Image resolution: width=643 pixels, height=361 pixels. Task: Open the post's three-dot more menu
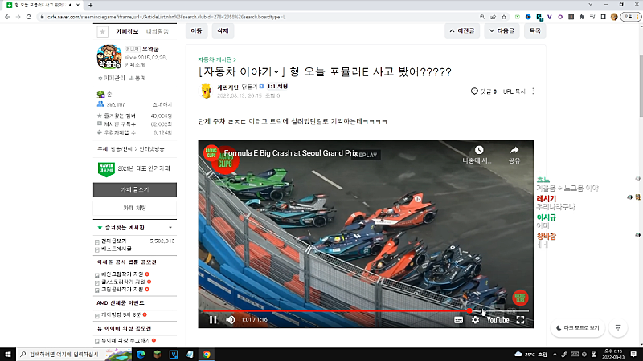pyautogui.click(x=532, y=91)
